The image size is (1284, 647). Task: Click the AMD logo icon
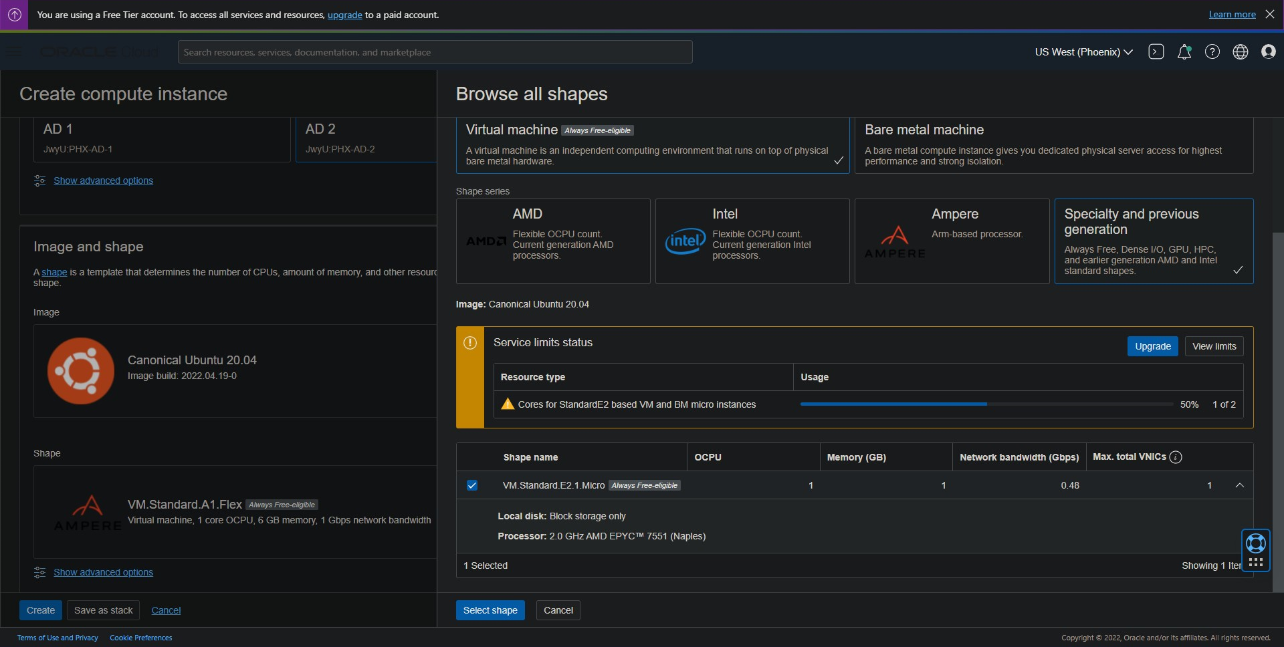click(x=486, y=241)
